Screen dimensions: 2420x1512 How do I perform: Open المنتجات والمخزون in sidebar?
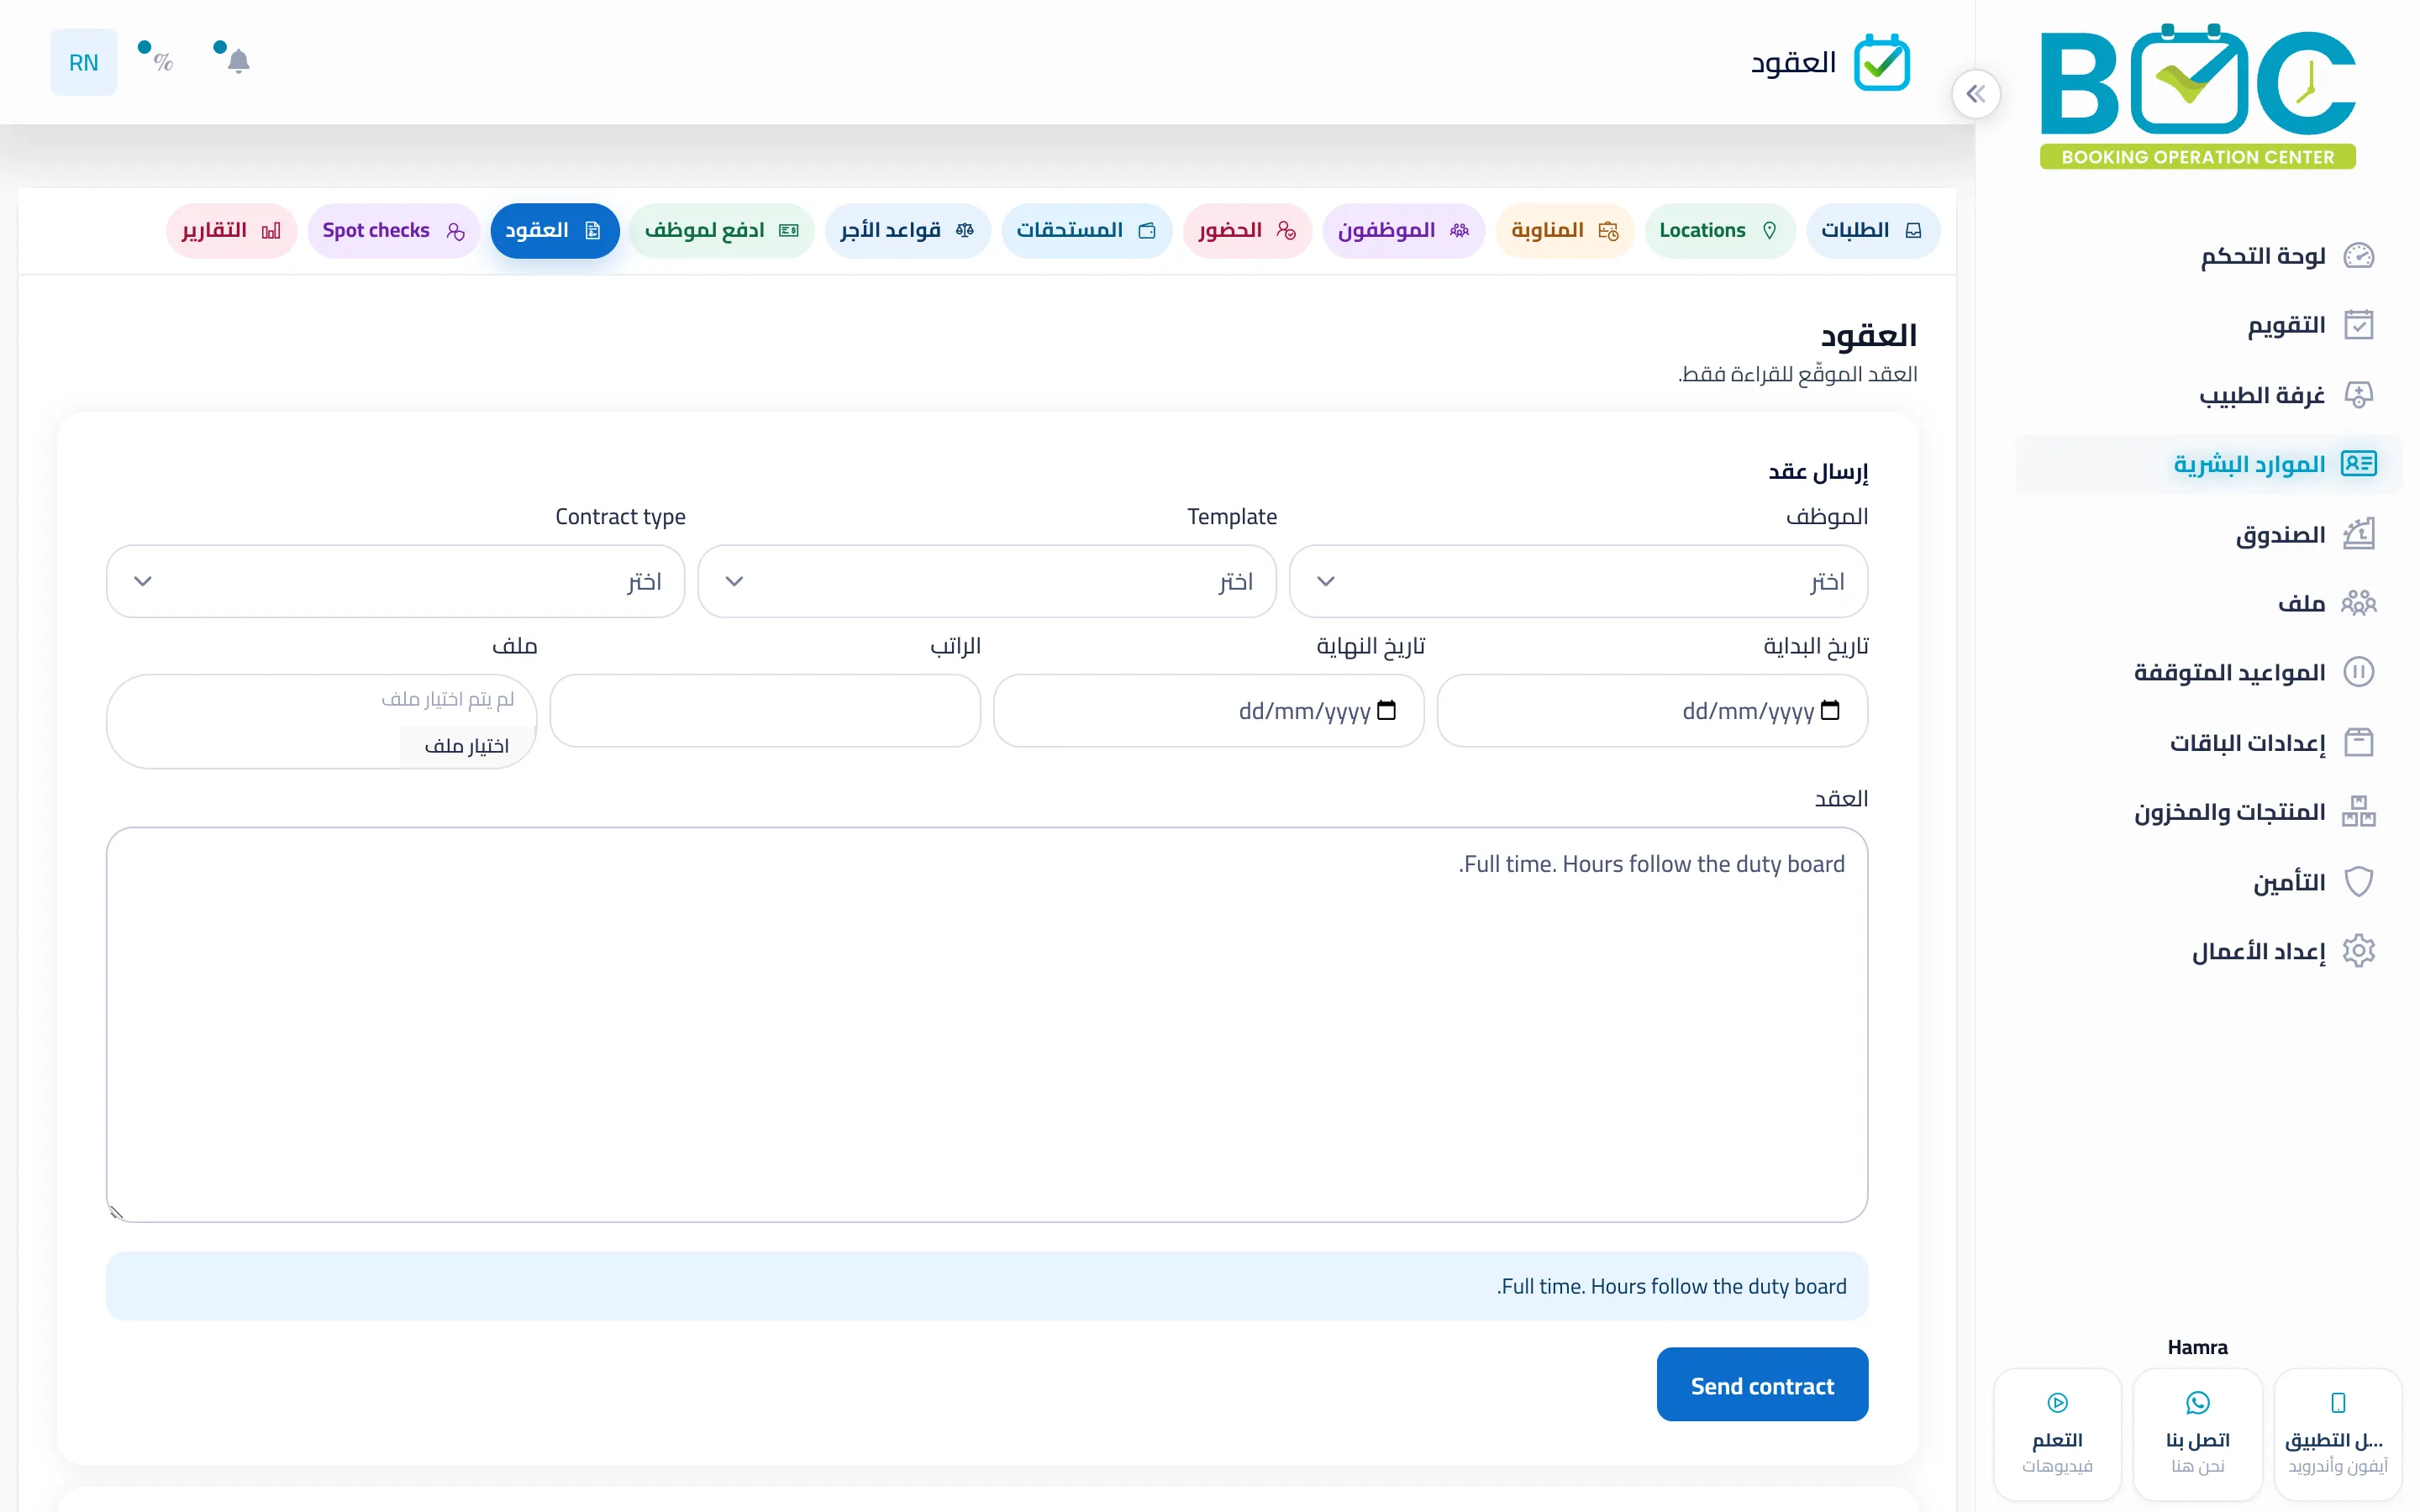coord(2208,811)
